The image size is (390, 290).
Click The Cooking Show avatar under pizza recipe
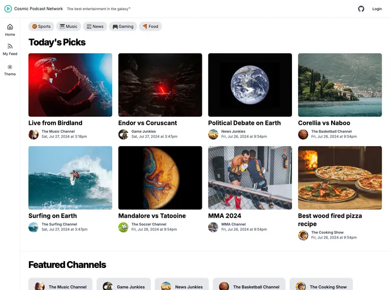tap(303, 235)
